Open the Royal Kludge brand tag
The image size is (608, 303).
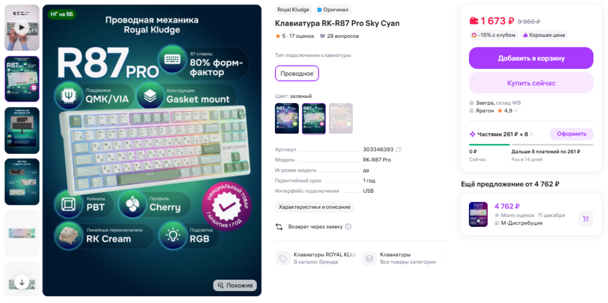(293, 9)
